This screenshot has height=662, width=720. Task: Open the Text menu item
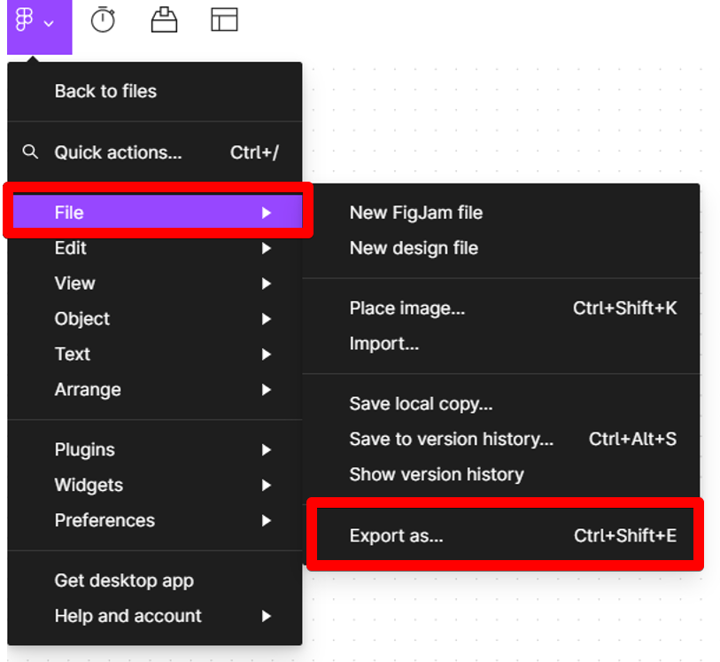[73, 354]
